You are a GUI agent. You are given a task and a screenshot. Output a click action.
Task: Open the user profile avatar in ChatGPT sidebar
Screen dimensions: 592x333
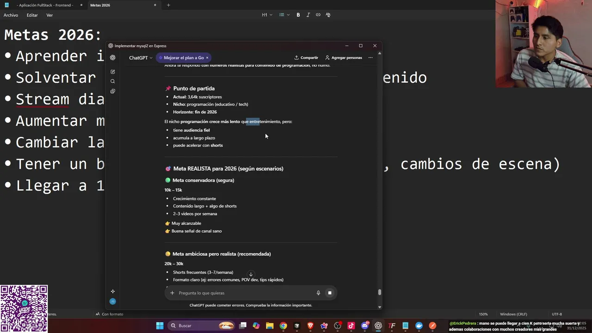pyautogui.click(x=113, y=302)
